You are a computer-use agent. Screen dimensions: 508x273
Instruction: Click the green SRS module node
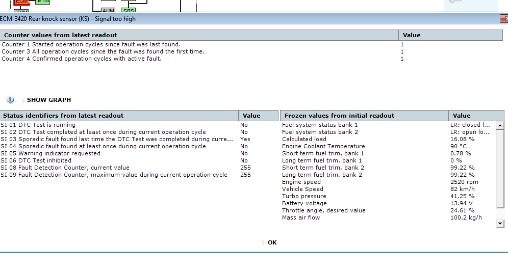tap(129, 10)
